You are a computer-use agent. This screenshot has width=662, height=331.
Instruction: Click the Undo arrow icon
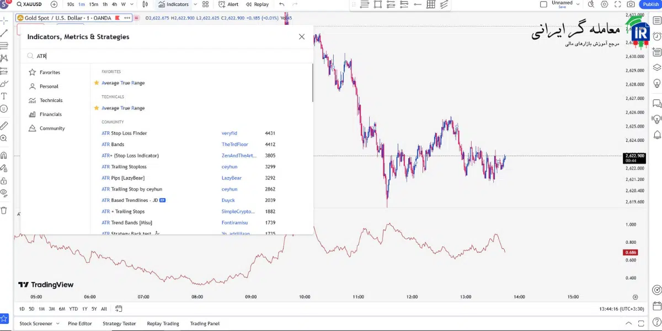tap(282, 4)
